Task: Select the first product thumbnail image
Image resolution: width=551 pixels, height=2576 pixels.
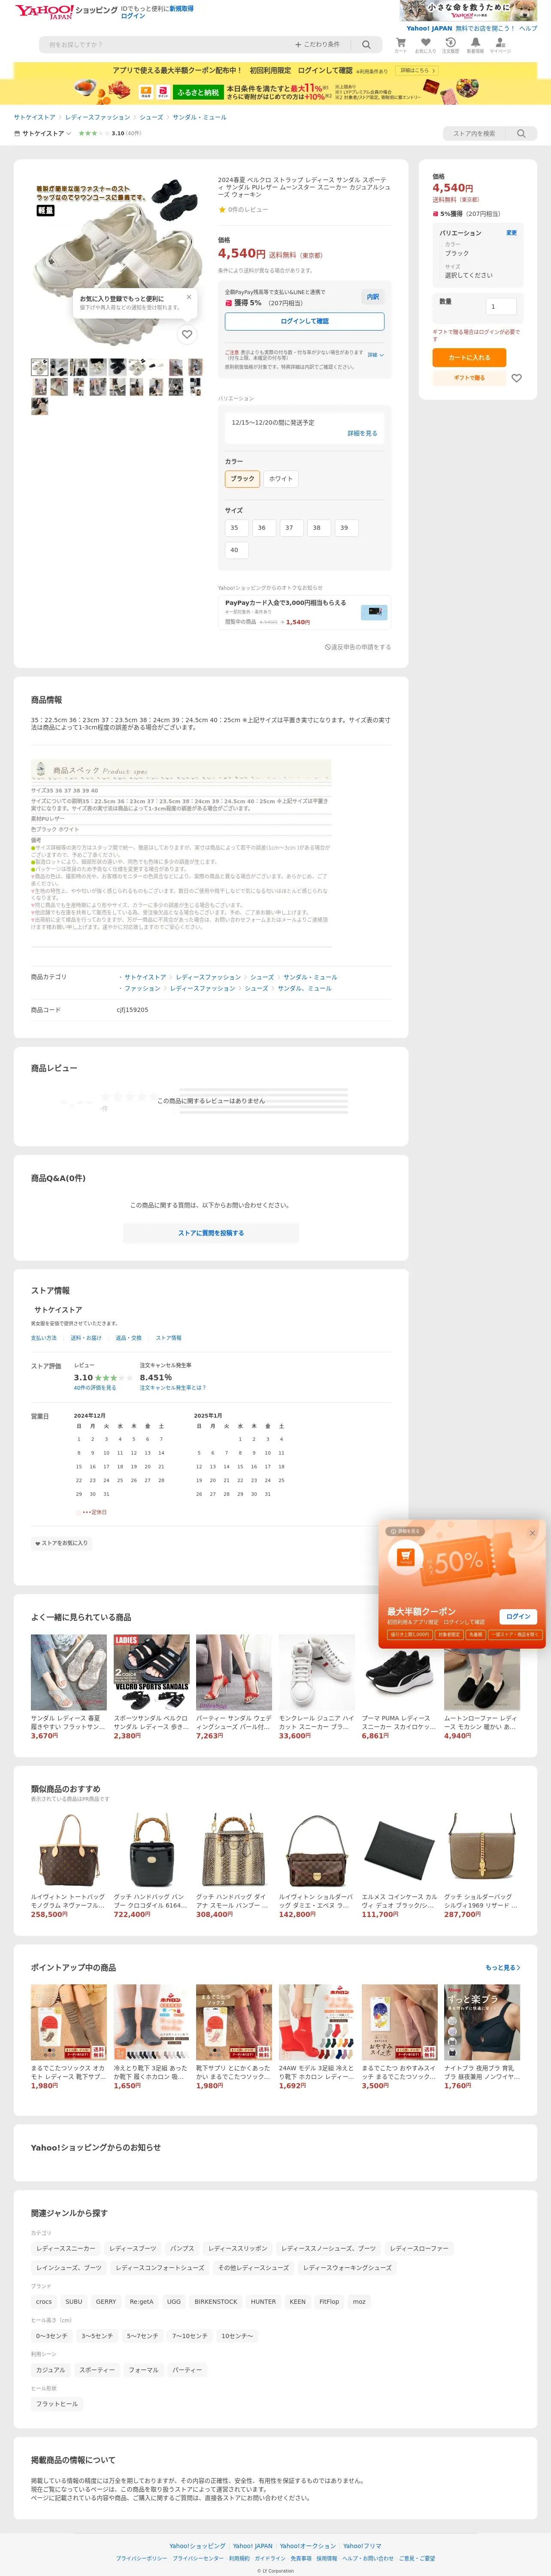Action: [x=39, y=367]
